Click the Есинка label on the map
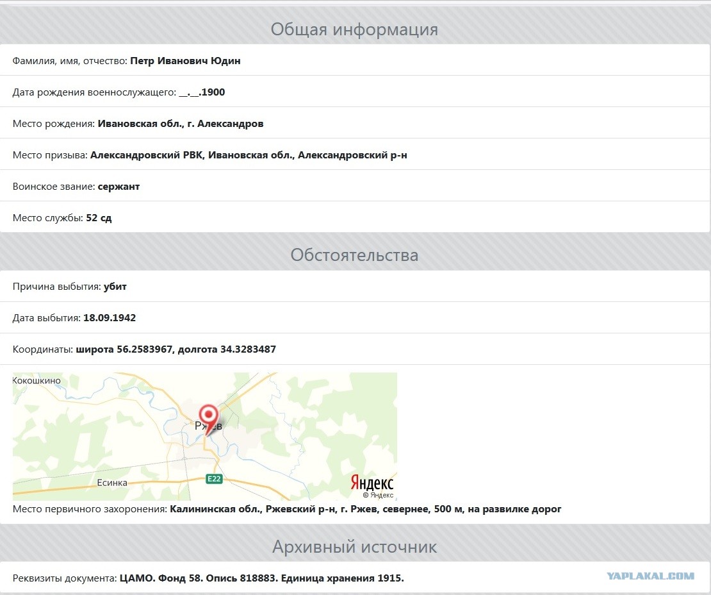Image resolution: width=711 pixels, height=595 pixels. pyautogui.click(x=112, y=483)
